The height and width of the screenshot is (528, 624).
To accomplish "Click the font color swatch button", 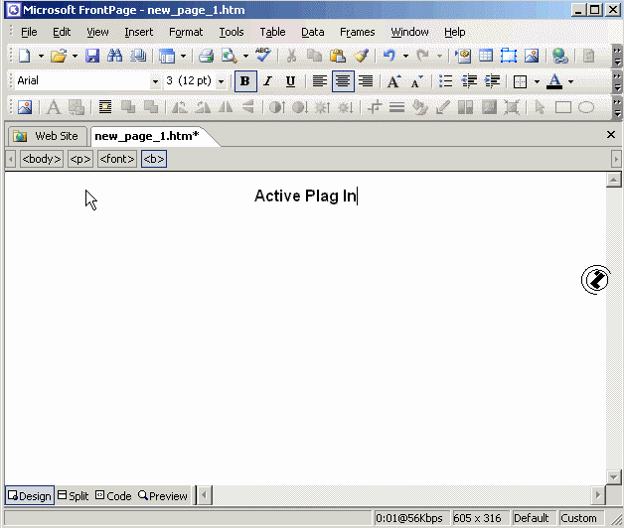I will (x=554, y=81).
